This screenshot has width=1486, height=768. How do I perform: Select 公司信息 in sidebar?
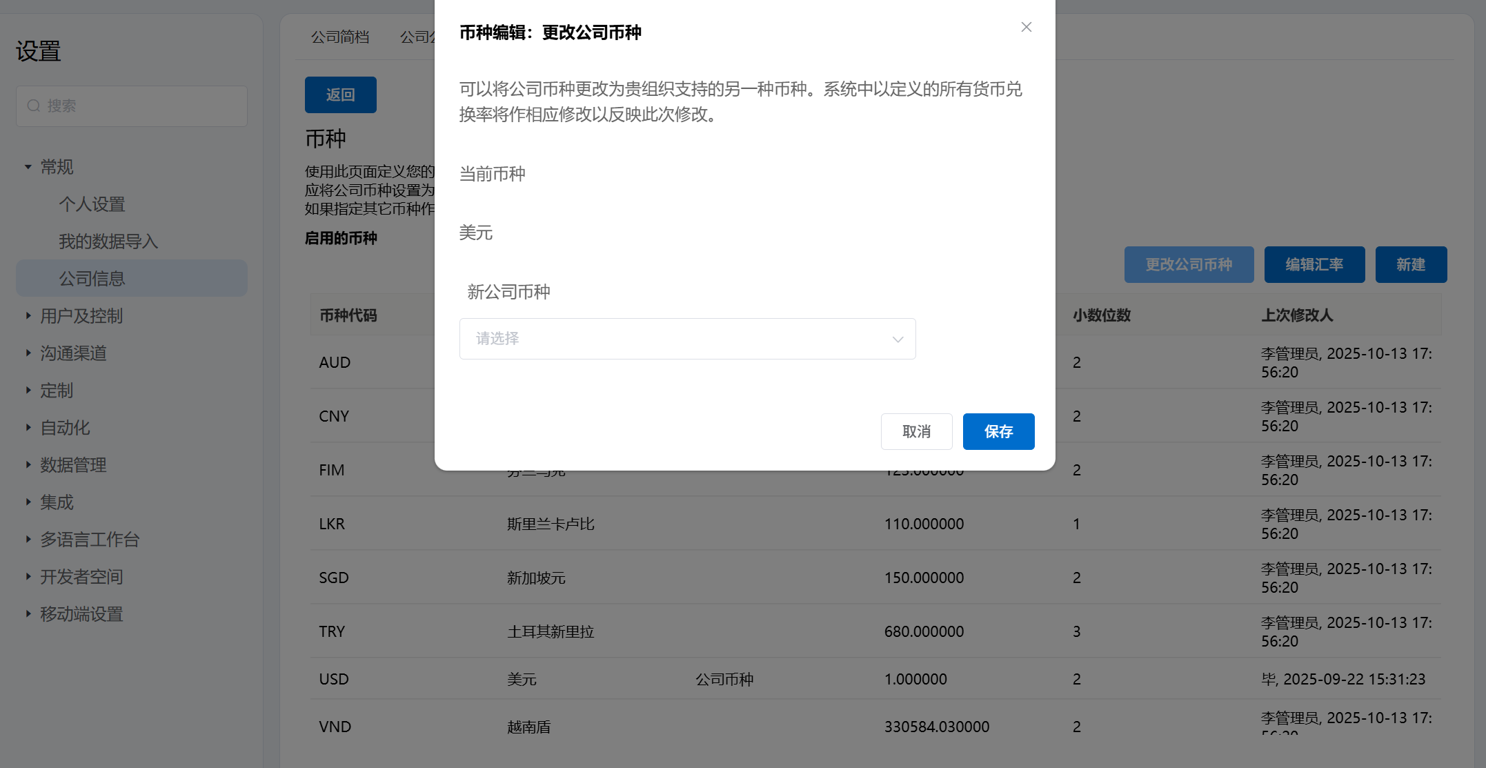(x=92, y=279)
